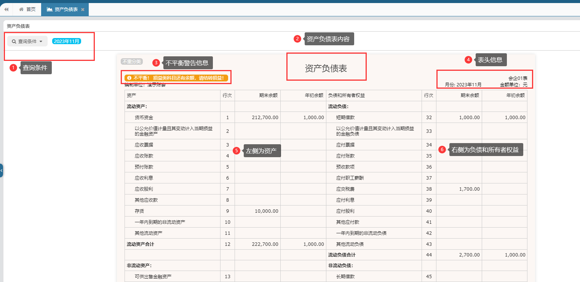Viewport: 580px width, 282px height.
Task: Click the 非流动负债: section heading
Action: tap(341, 266)
